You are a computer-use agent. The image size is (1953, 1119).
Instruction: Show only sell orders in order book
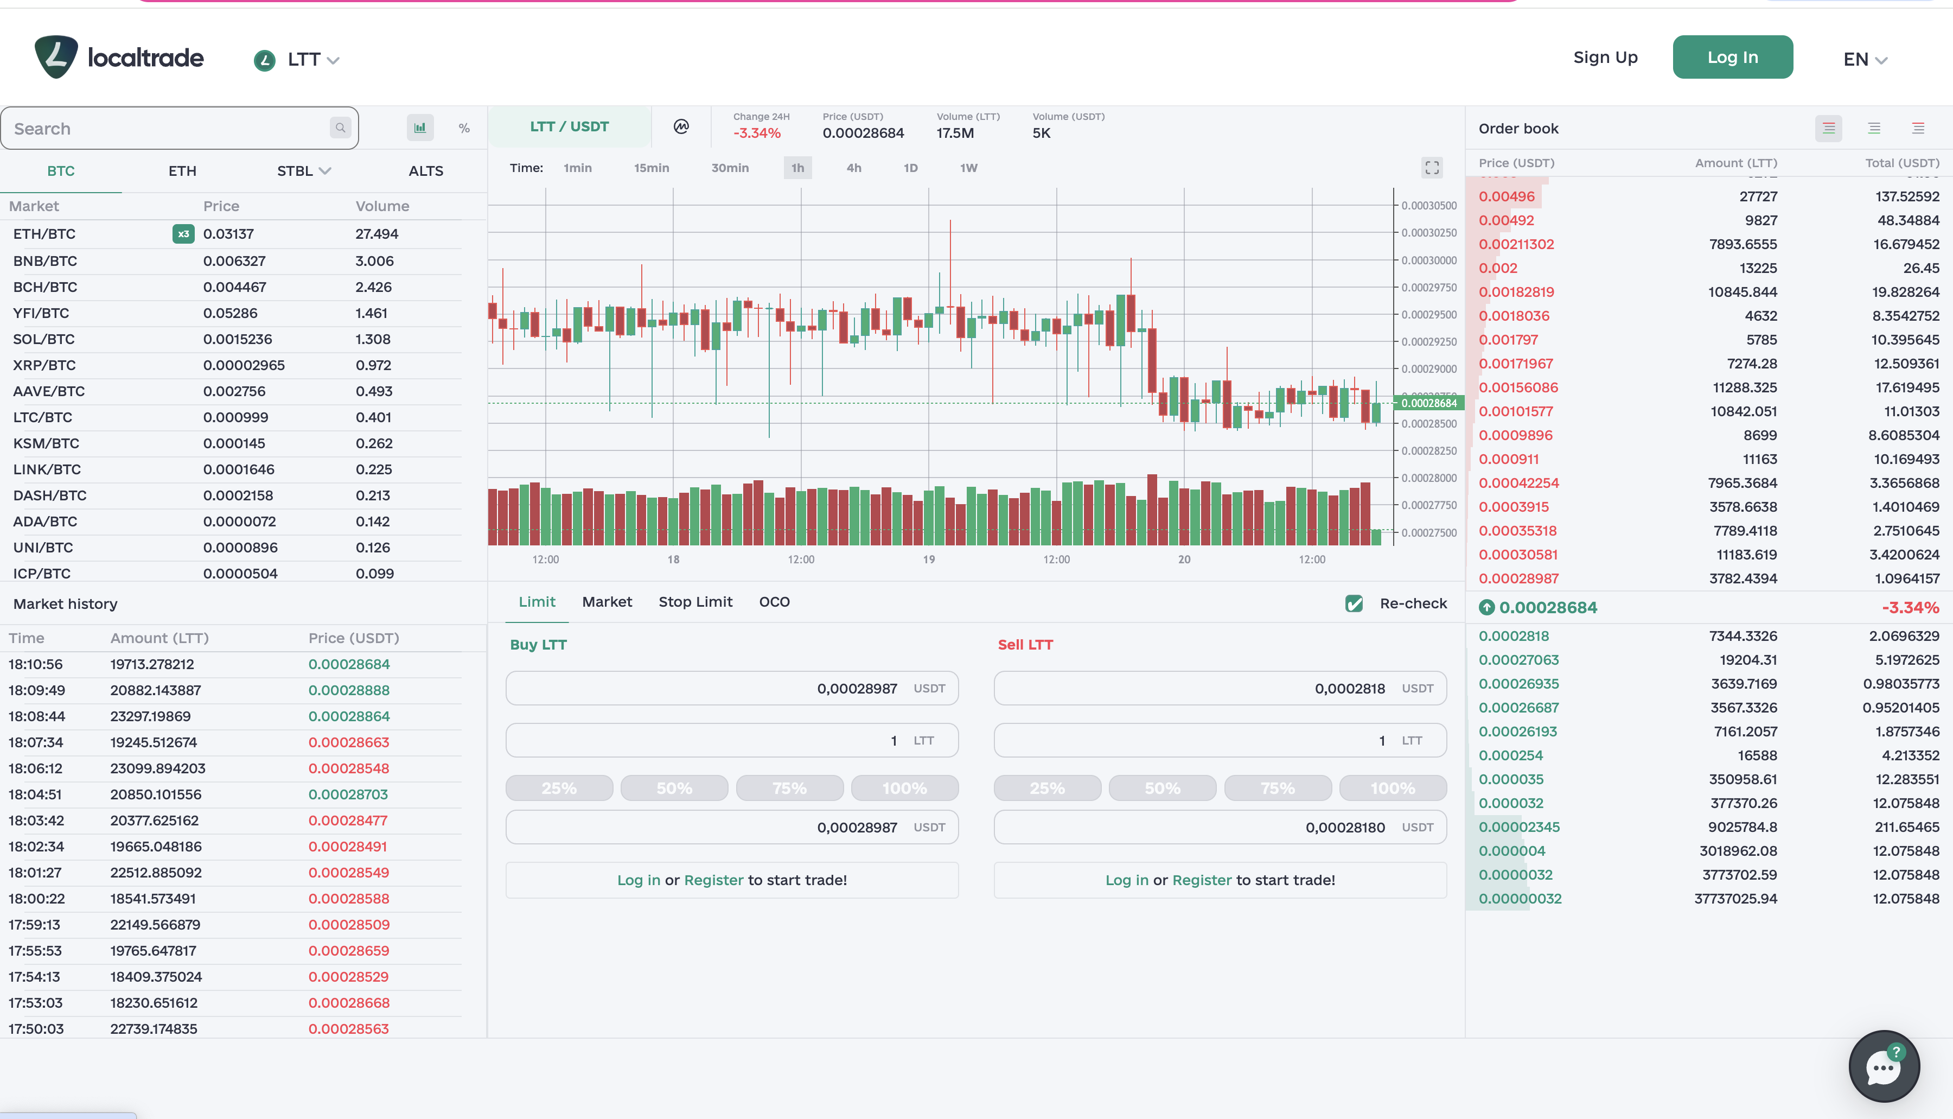click(1918, 129)
